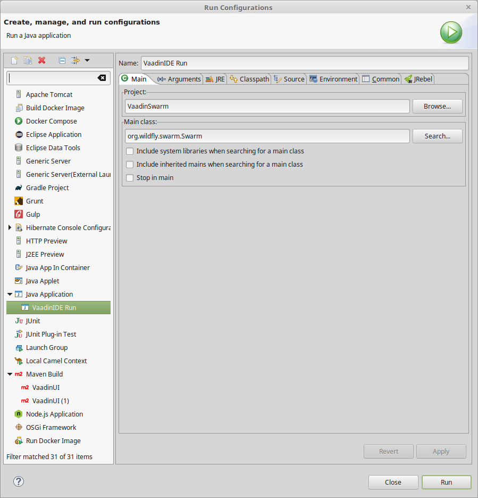Click the Search... button for main class
Viewport: 478px width, 498px height.
coord(437,136)
